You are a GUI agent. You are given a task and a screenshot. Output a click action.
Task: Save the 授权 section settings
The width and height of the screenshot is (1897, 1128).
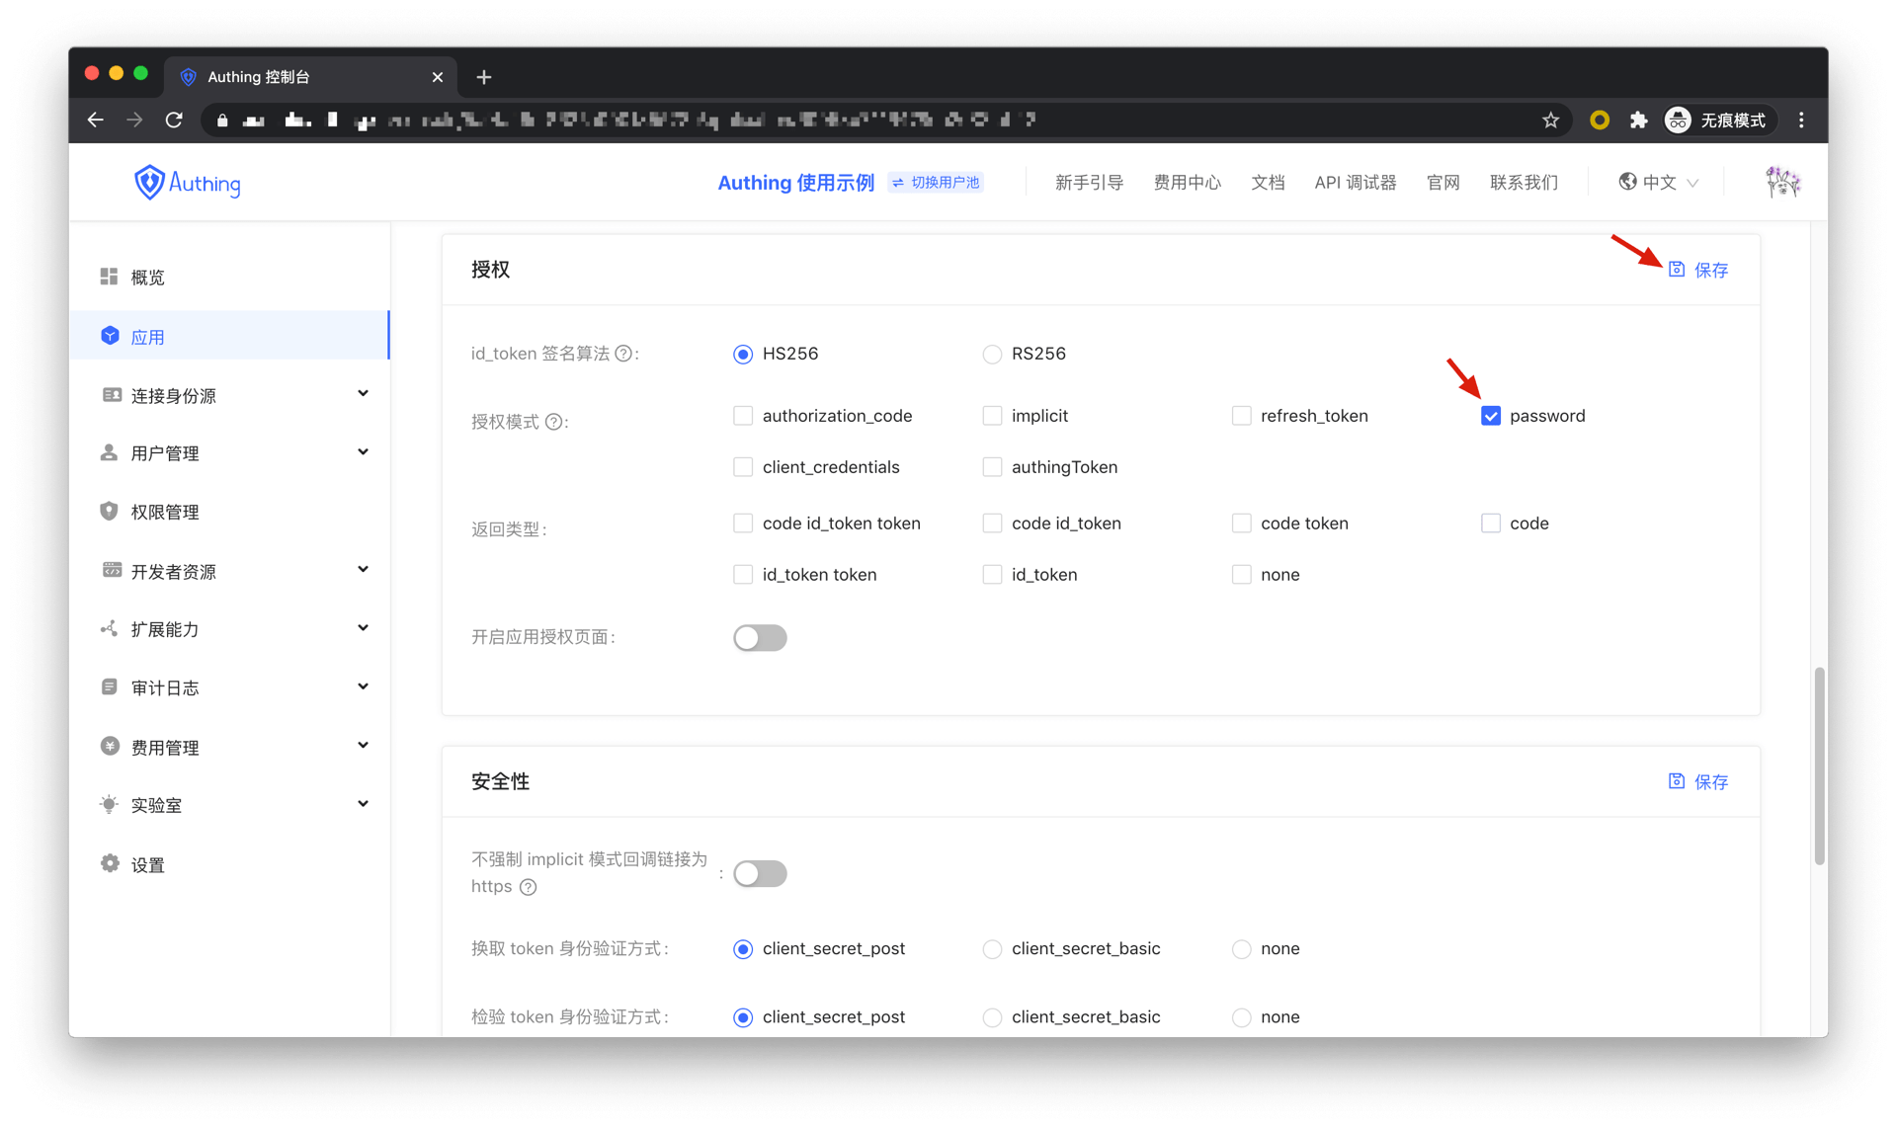click(x=1698, y=270)
